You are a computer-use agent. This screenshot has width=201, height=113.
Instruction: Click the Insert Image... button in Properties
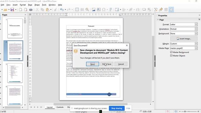tap(184, 39)
